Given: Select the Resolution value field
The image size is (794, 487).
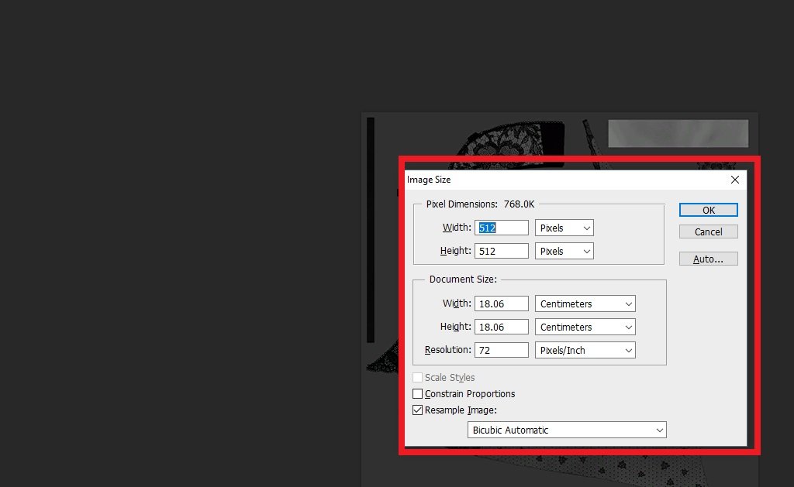Looking at the screenshot, I should [x=502, y=350].
